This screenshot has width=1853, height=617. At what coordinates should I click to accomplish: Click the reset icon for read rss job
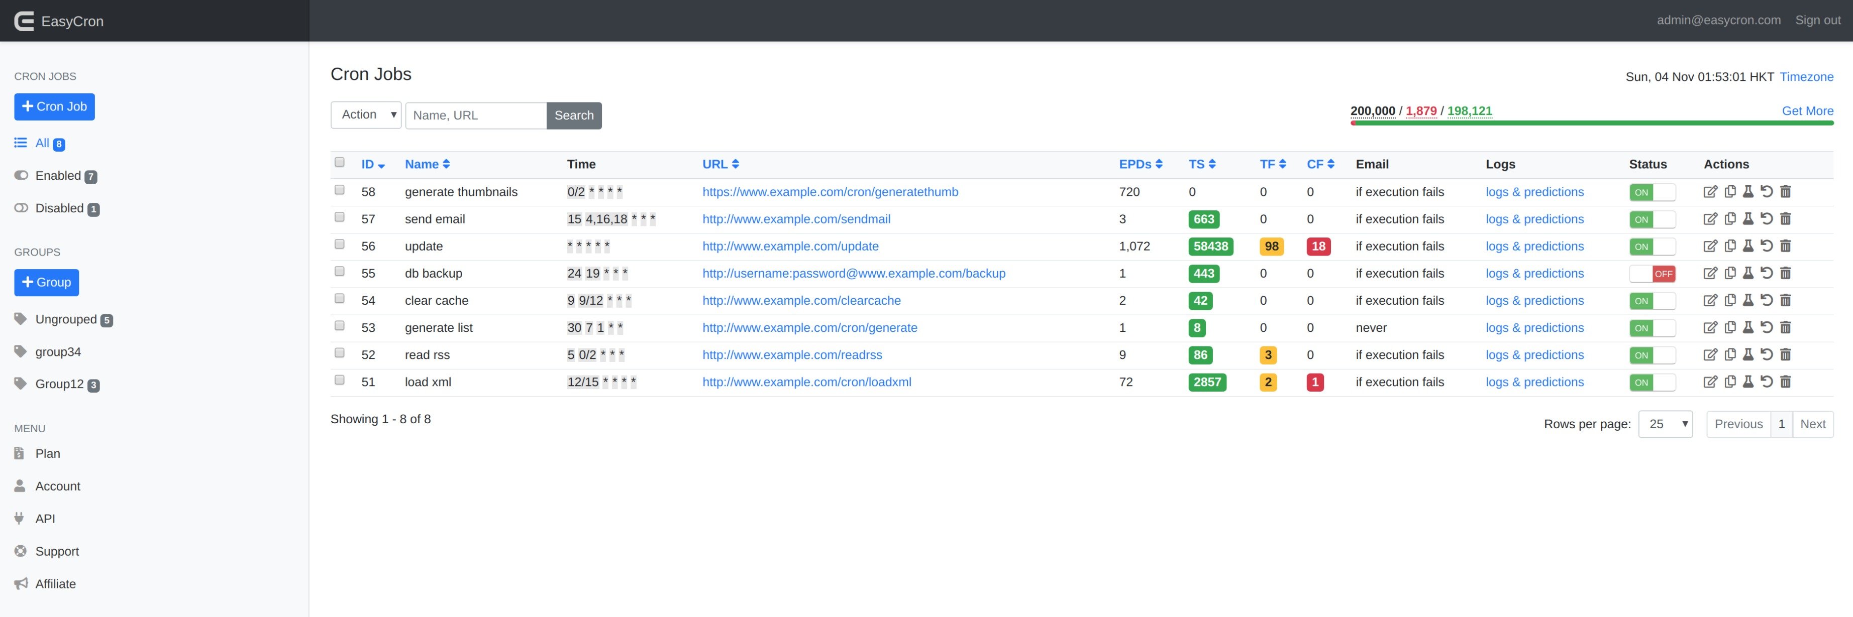[1767, 354]
